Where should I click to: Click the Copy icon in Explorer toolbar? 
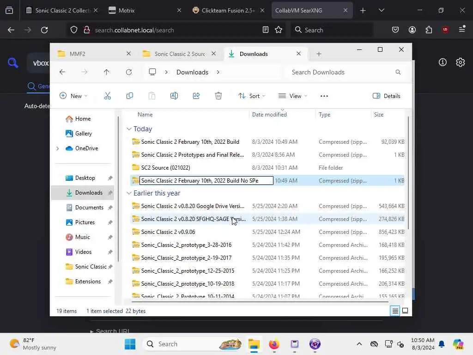pos(130,96)
